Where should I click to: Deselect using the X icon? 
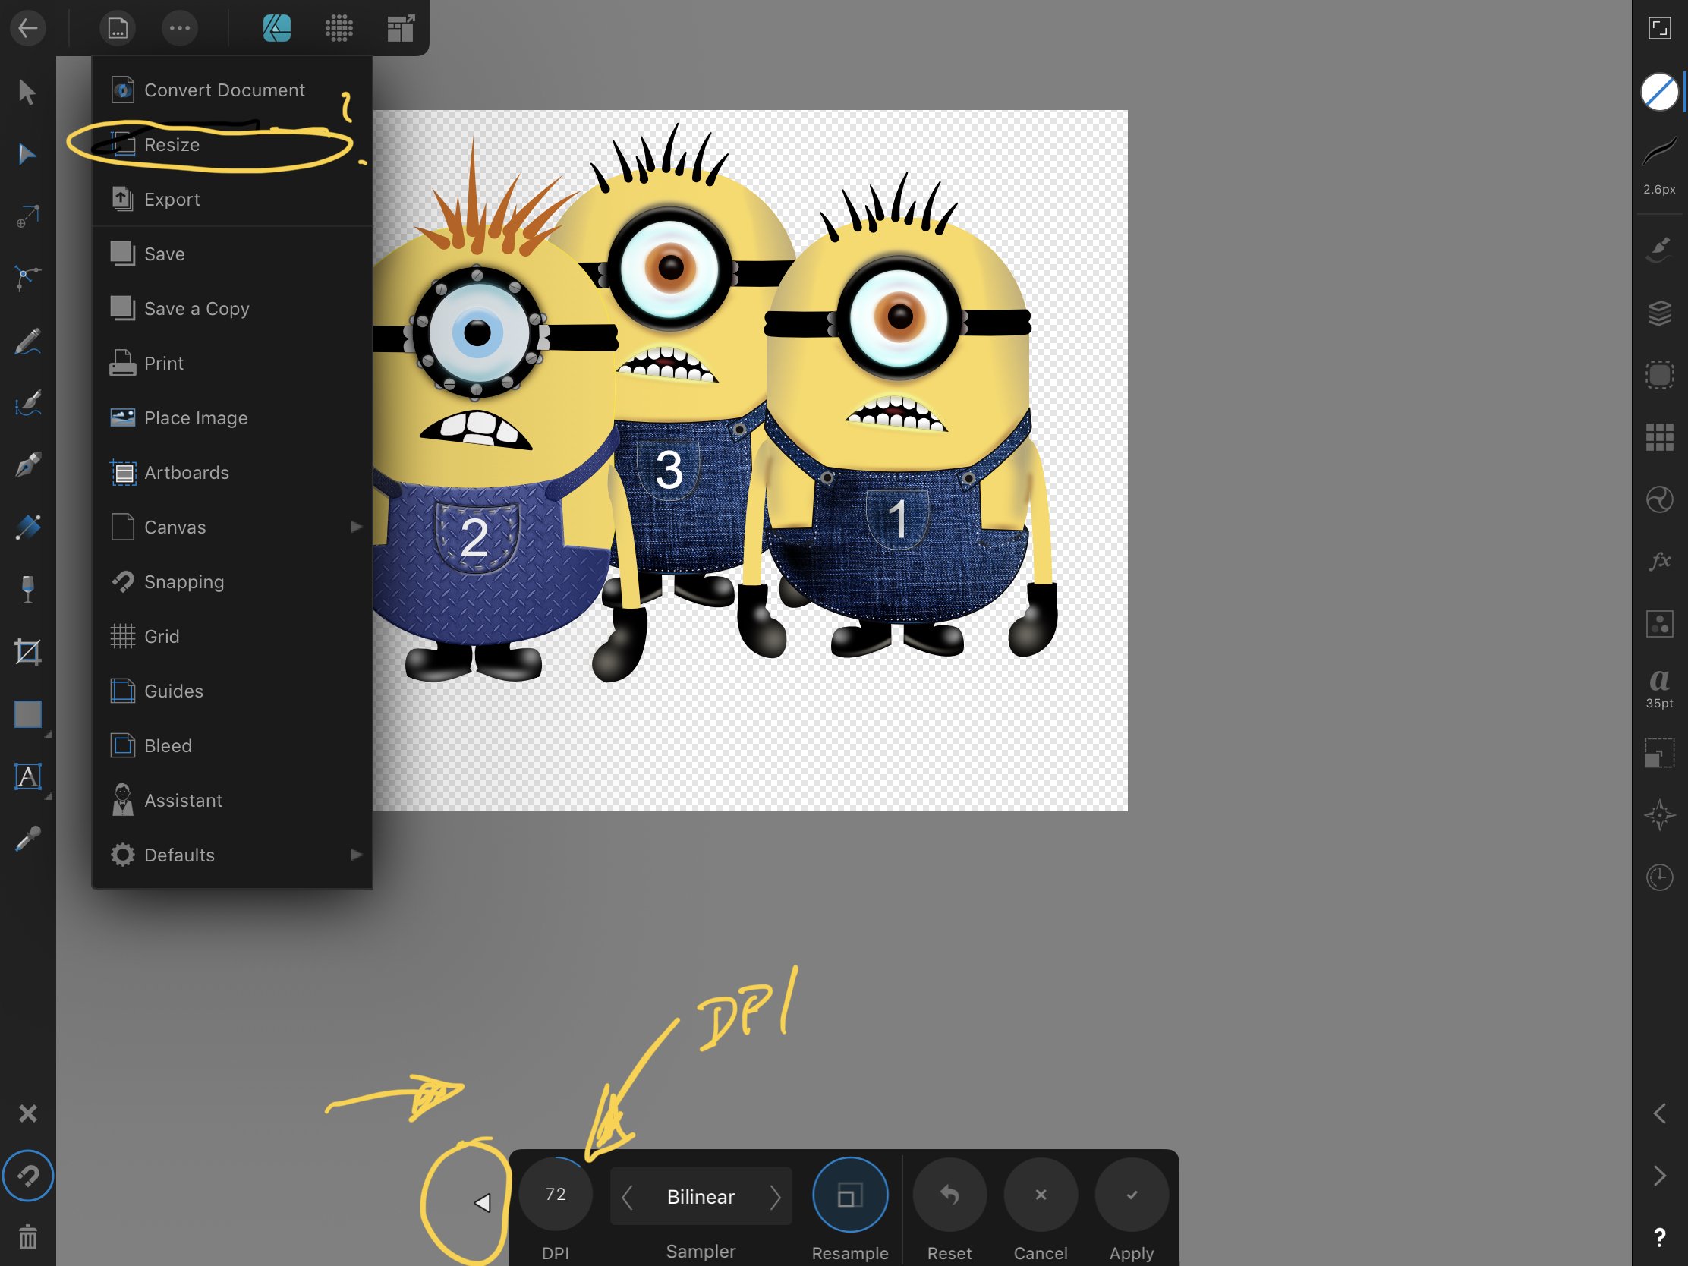tap(27, 1113)
